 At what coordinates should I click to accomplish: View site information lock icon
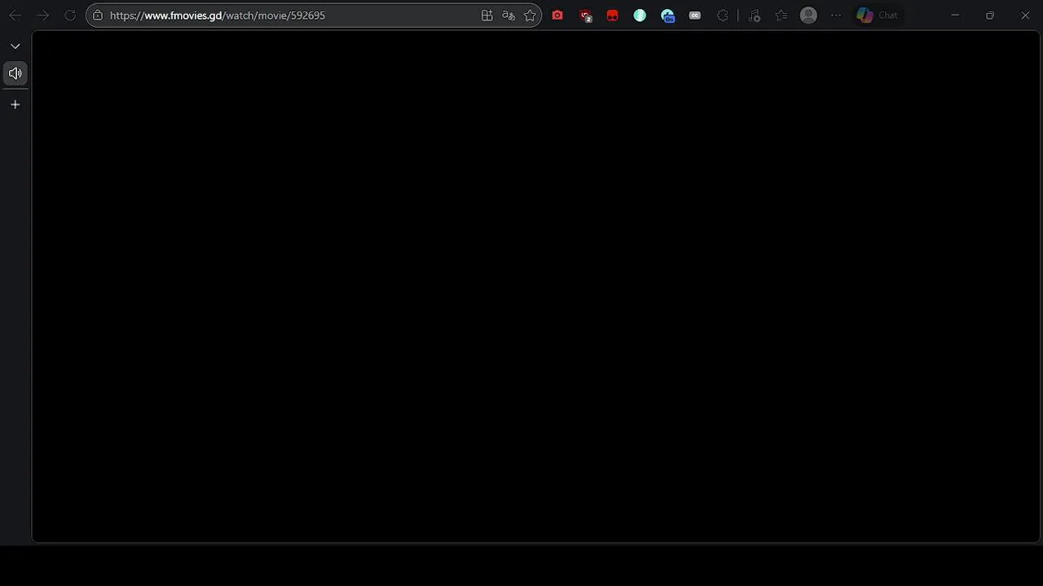tap(98, 15)
